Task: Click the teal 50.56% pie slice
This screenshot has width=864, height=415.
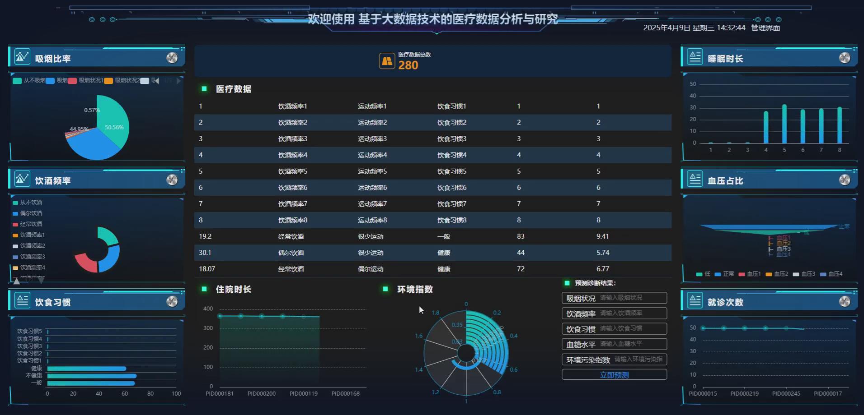Action: 114,122
